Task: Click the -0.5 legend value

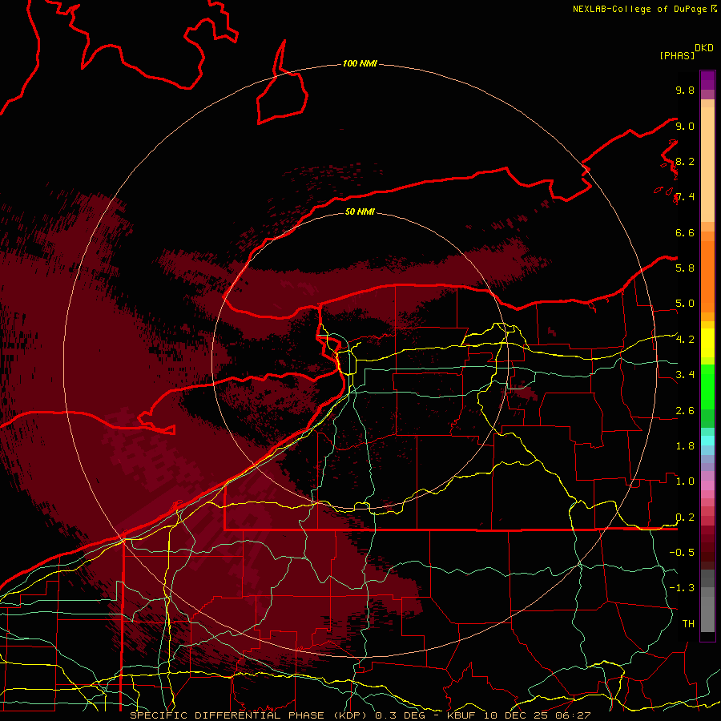Action: point(682,552)
